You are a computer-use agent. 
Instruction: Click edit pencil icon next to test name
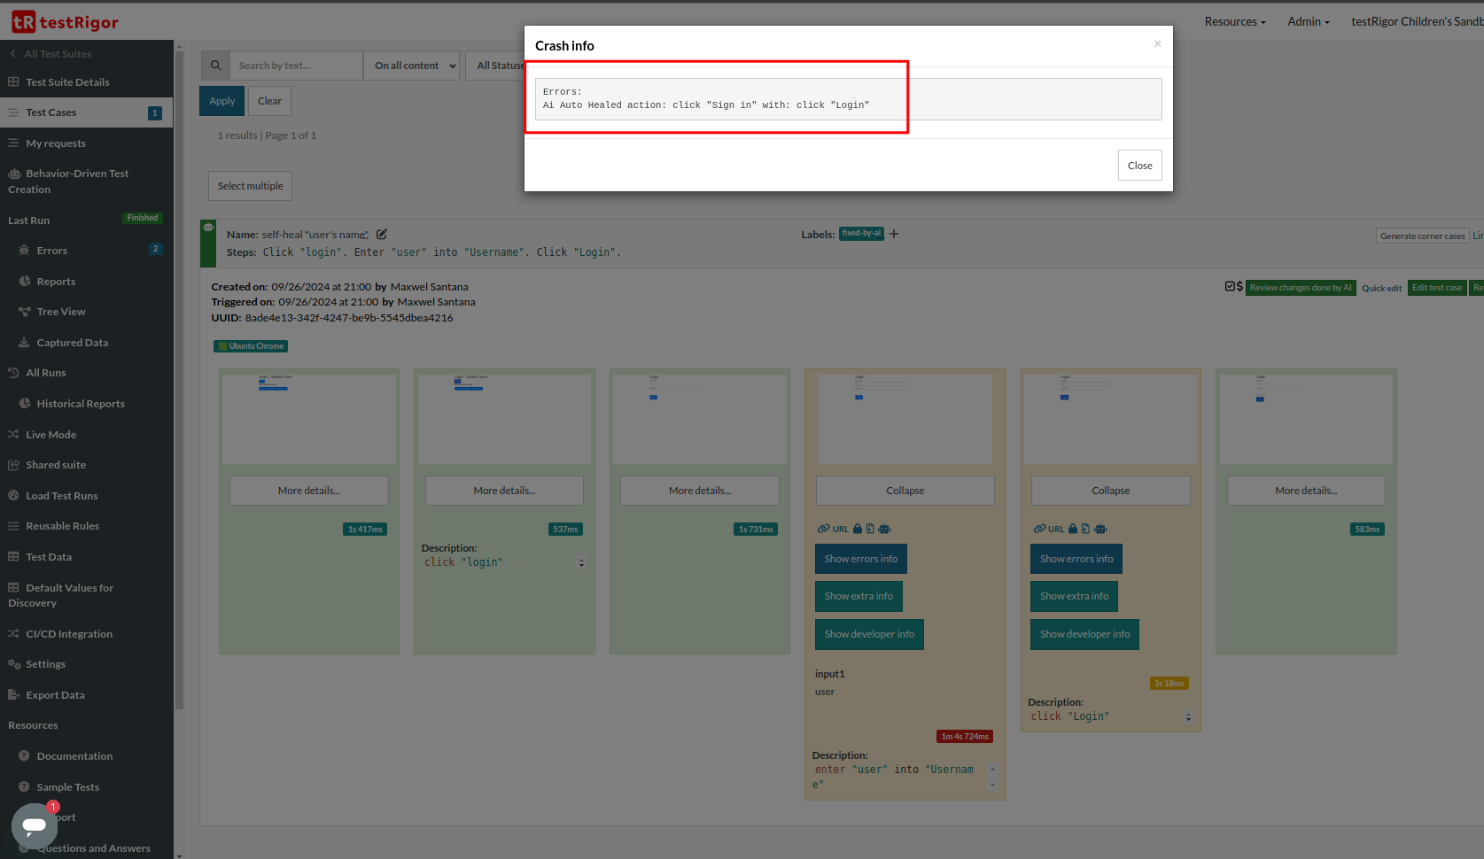pyautogui.click(x=382, y=235)
